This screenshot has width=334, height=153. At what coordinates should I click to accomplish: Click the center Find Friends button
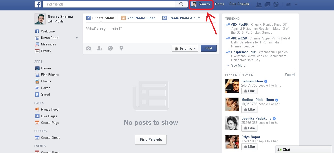click(151, 140)
